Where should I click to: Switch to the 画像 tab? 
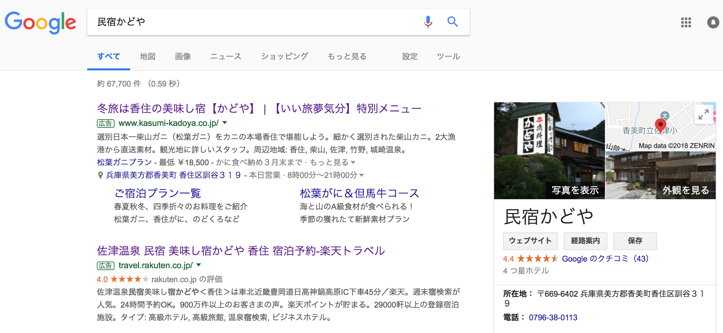[x=183, y=56]
